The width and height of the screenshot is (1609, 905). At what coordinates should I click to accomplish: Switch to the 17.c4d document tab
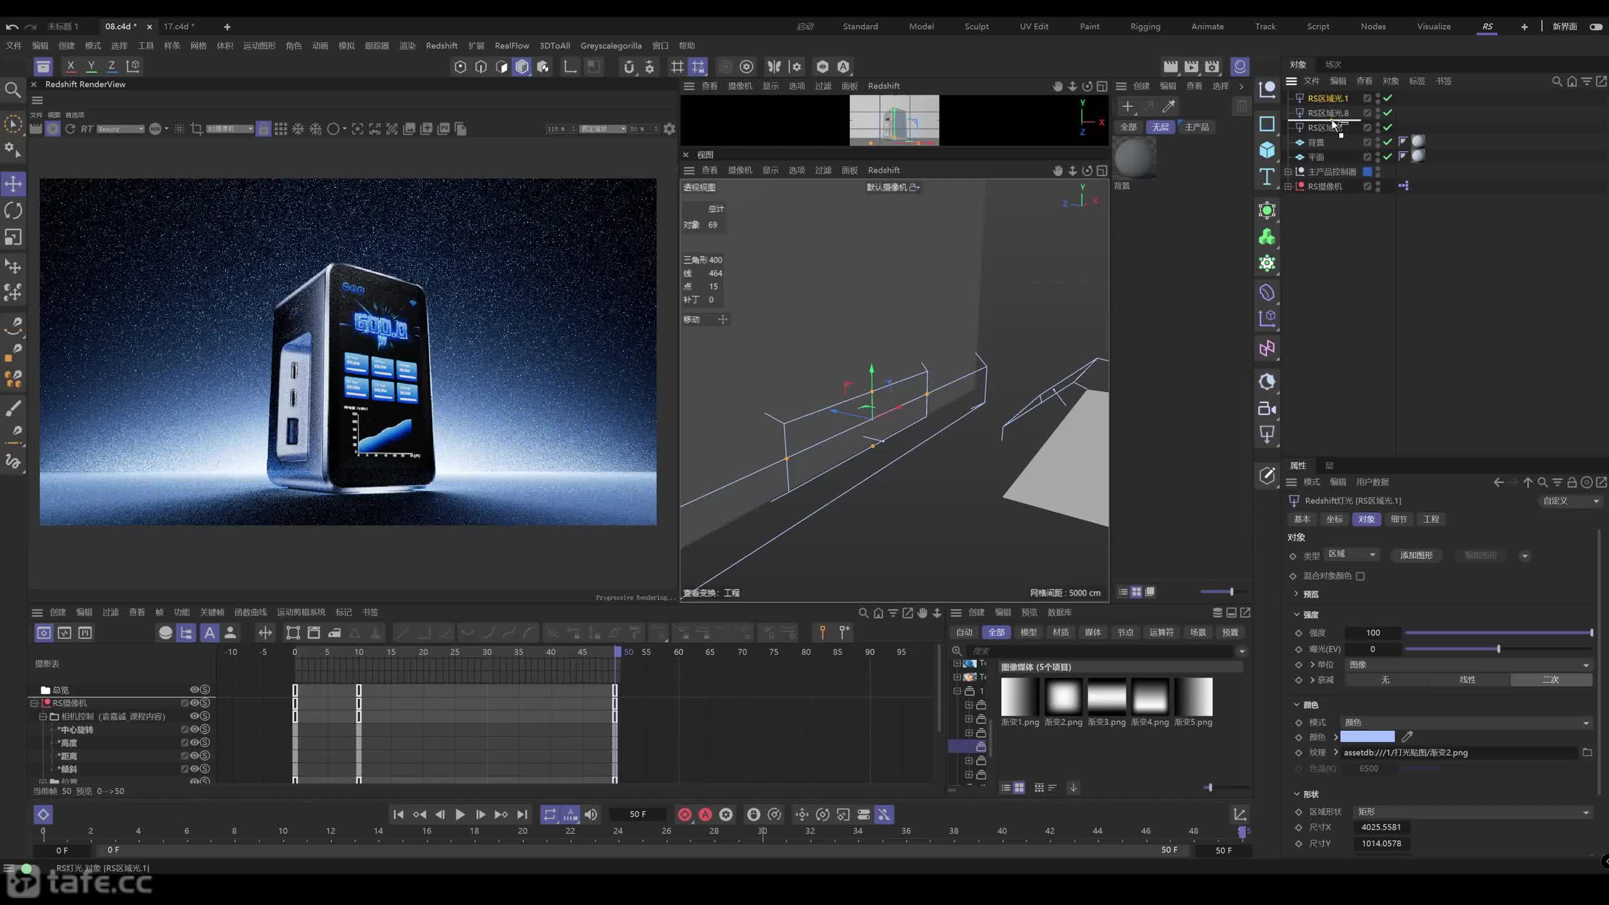pos(179,26)
